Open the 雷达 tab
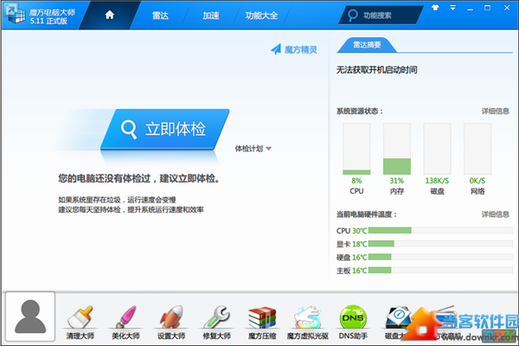Screen dimensions: 519x346 click(x=160, y=16)
